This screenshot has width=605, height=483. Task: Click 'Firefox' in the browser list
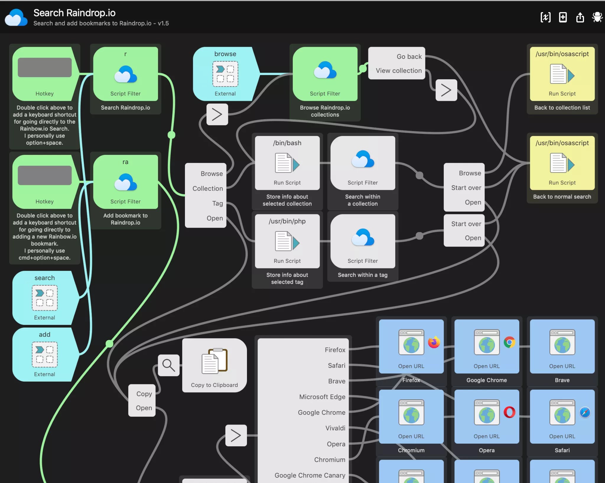(335, 350)
